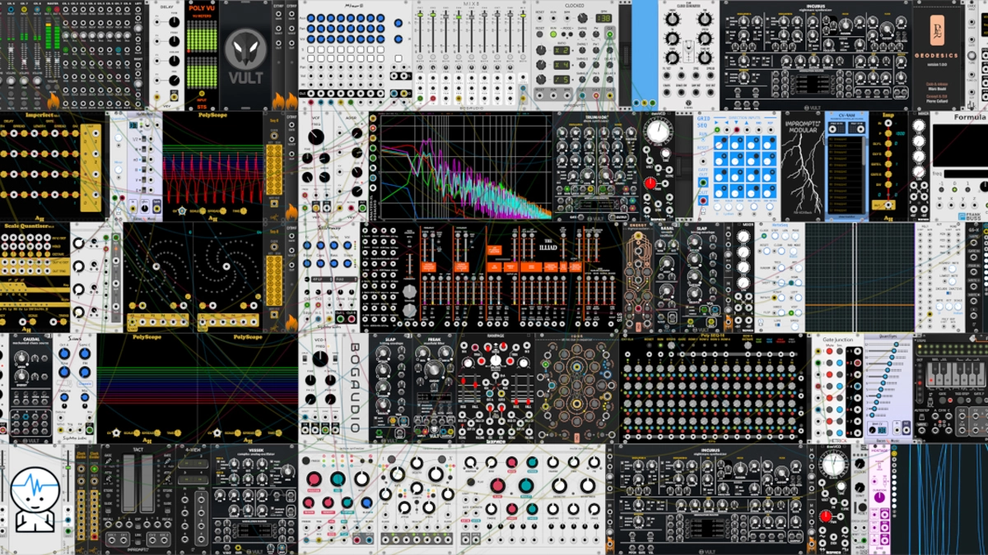
Task: Click the VCO-1 FREQ knob
Action: (x=320, y=359)
